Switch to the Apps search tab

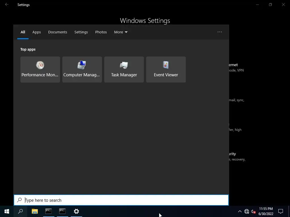click(37, 32)
